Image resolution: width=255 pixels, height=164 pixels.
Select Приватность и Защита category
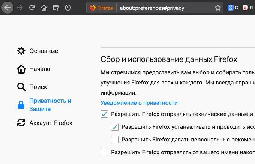[50, 105]
